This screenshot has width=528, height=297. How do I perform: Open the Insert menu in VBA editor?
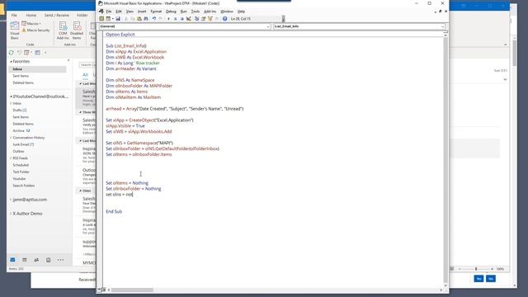pos(142,12)
